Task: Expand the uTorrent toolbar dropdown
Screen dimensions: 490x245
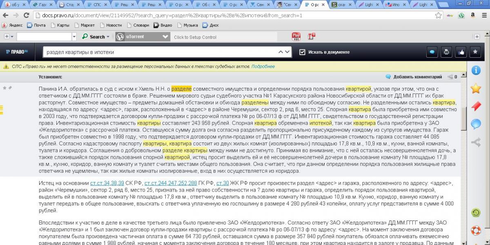Action: (x=165, y=37)
